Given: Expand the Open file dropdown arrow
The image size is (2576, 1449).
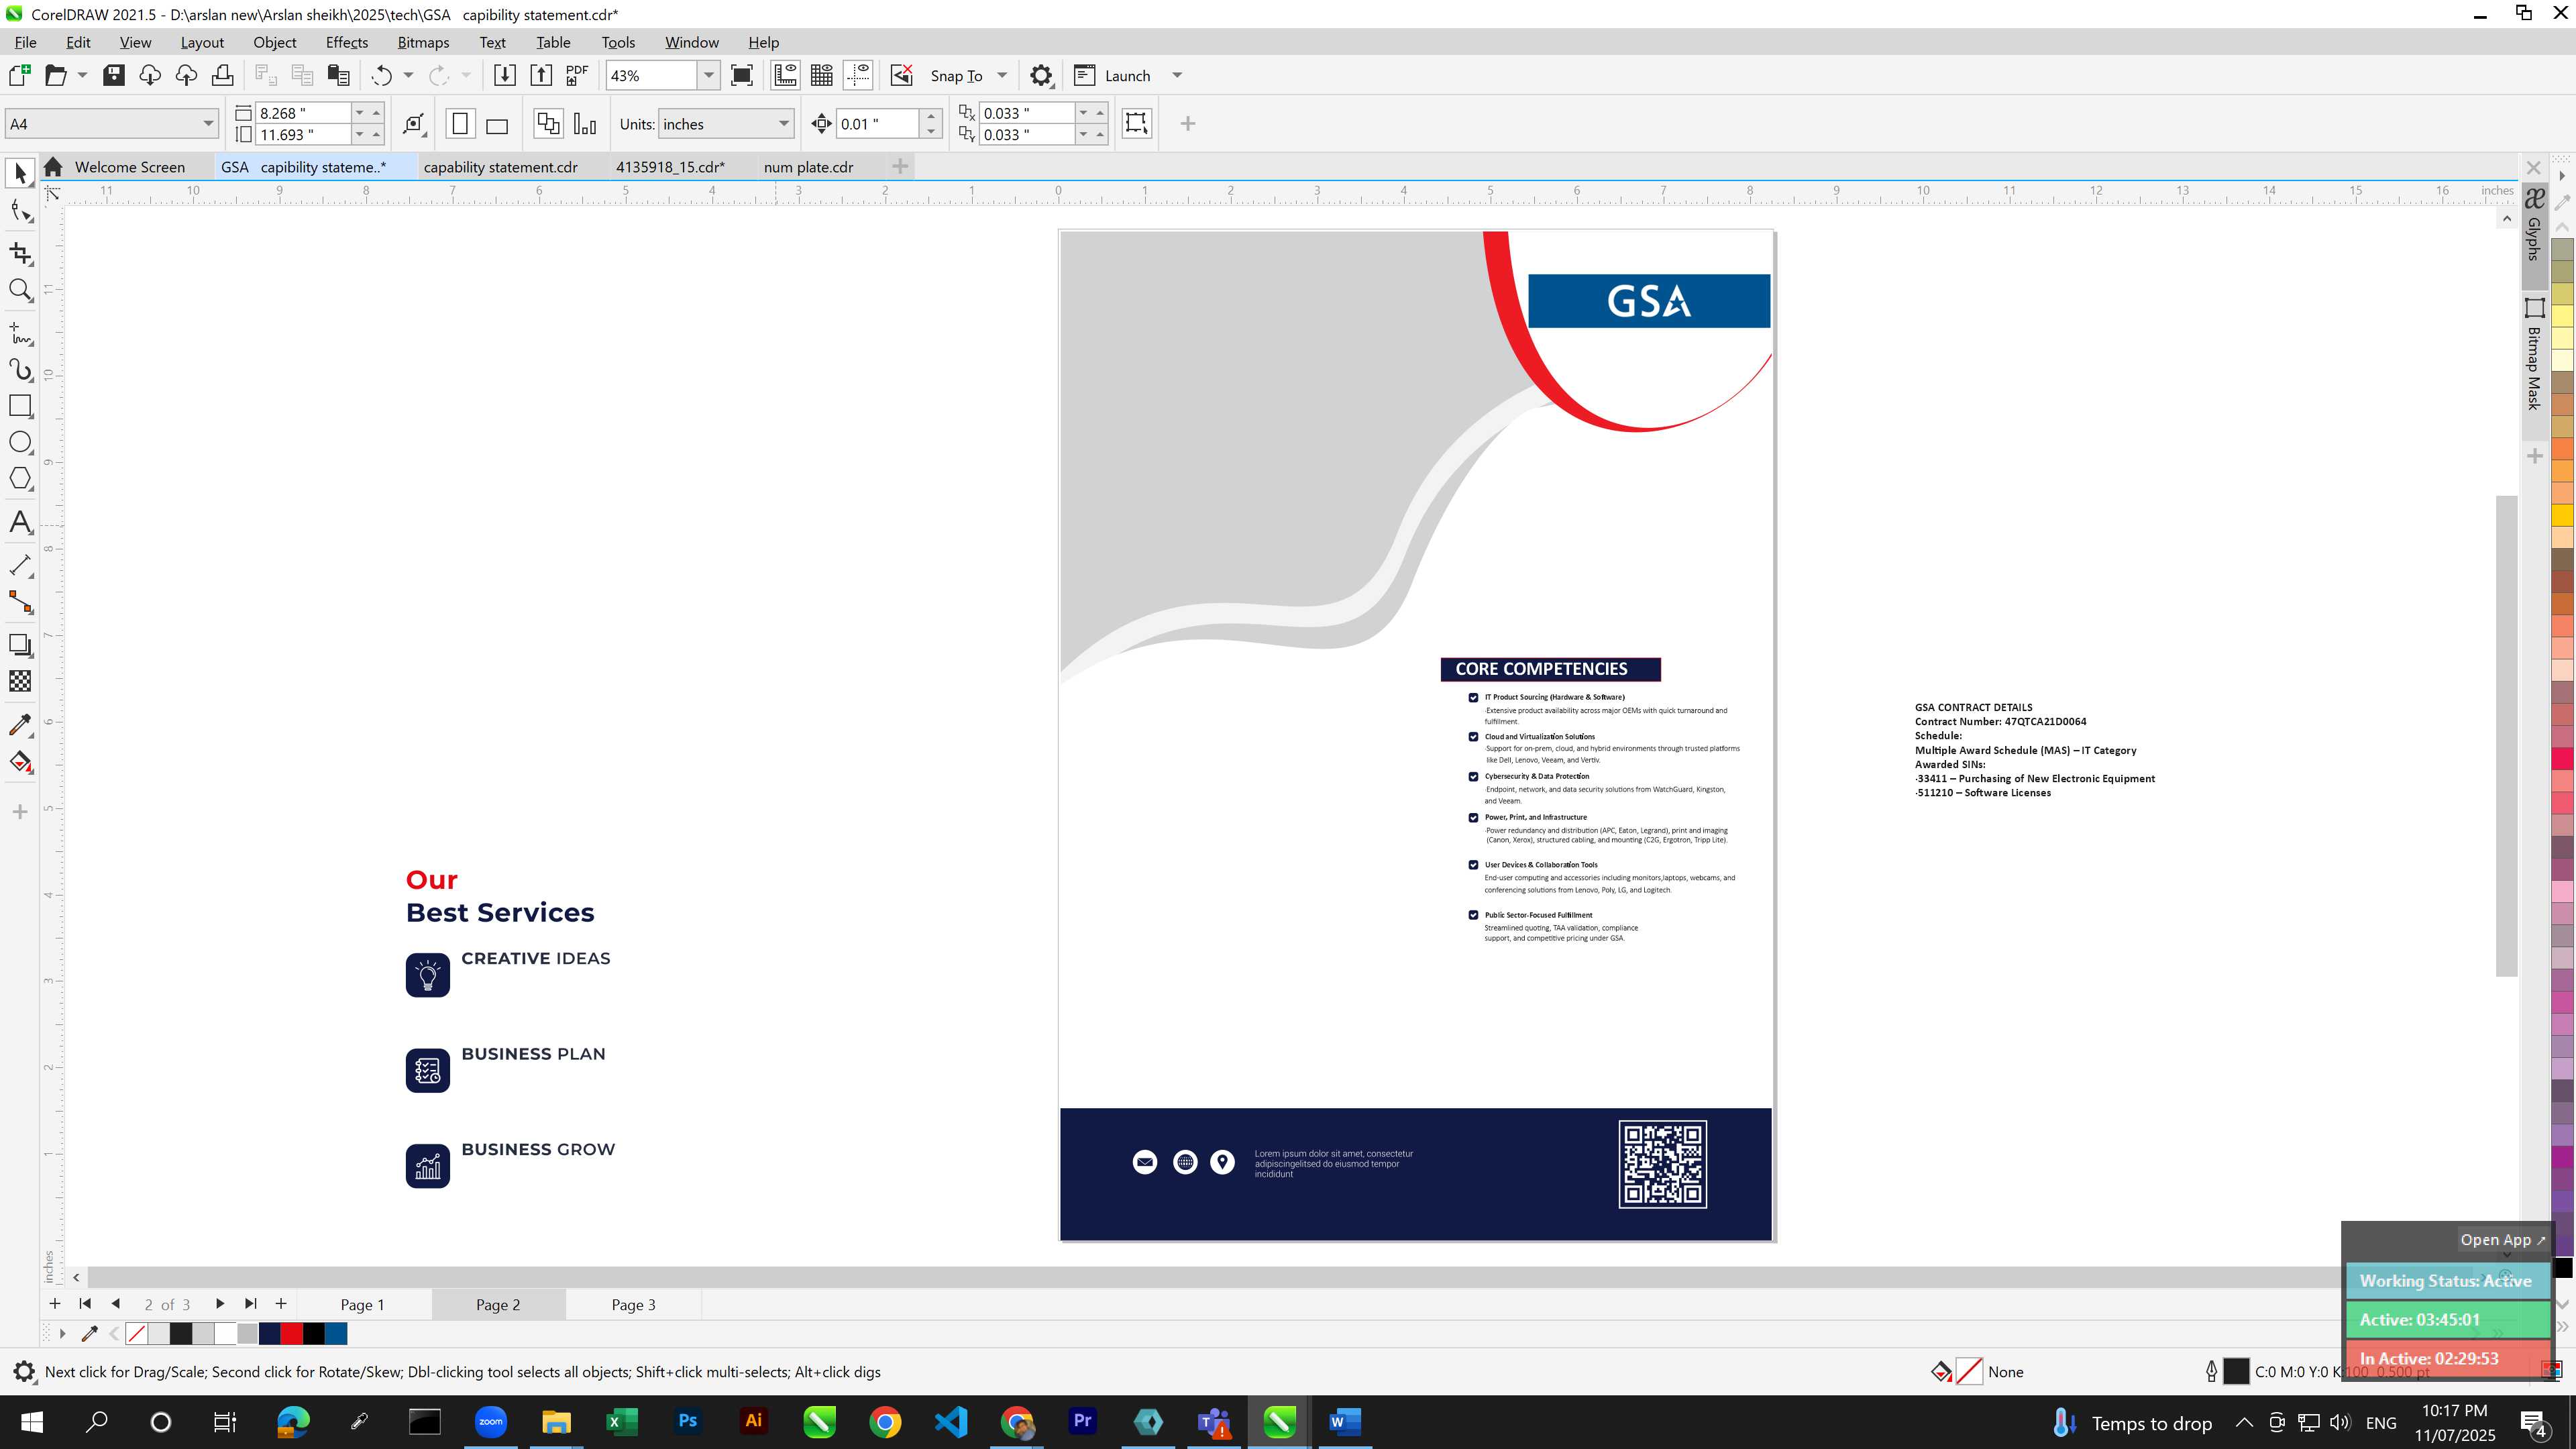Looking at the screenshot, I should pos(82,76).
